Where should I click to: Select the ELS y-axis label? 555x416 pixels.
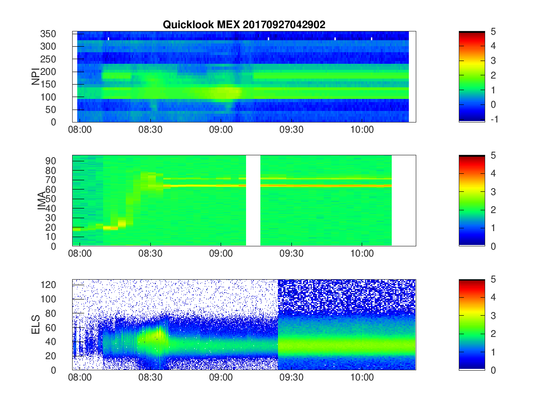click(x=36, y=324)
